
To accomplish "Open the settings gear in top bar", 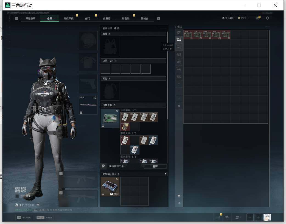I will 267,18.
